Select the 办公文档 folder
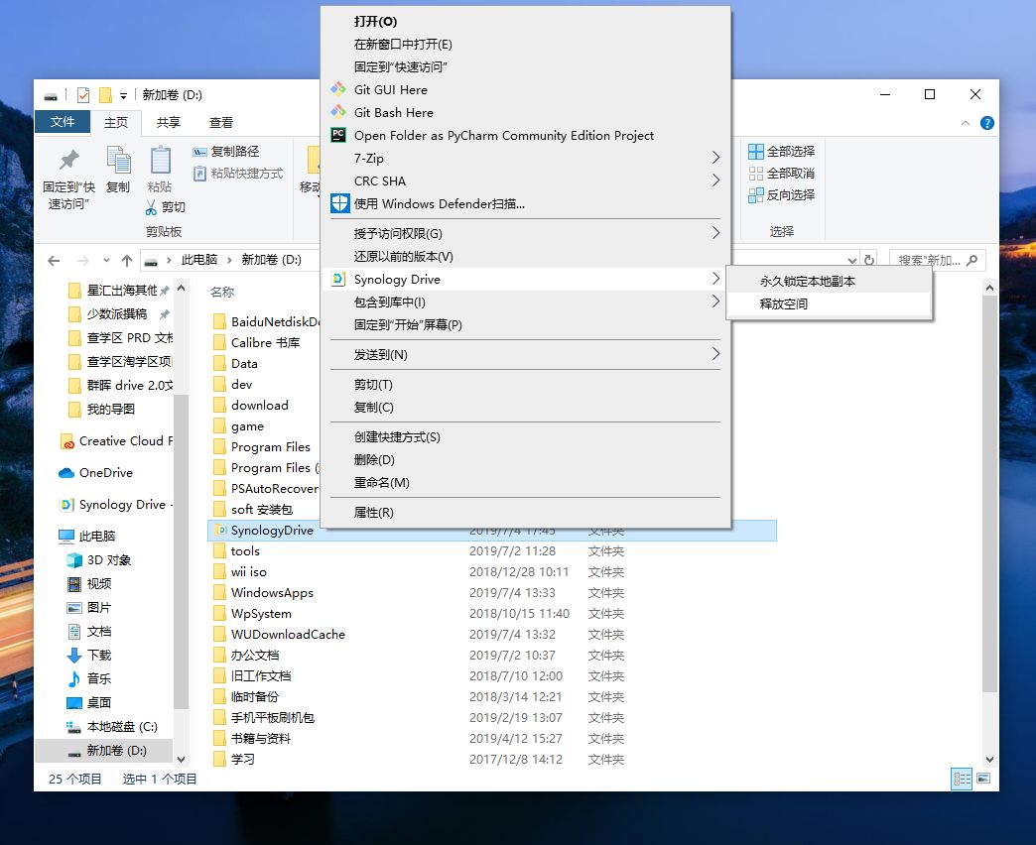The width and height of the screenshot is (1036, 845). tap(255, 655)
